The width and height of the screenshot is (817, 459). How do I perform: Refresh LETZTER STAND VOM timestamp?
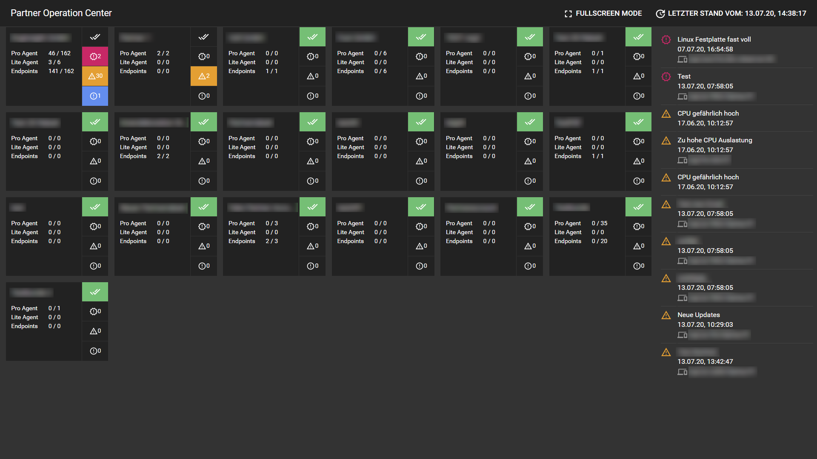tap(737, 14)
